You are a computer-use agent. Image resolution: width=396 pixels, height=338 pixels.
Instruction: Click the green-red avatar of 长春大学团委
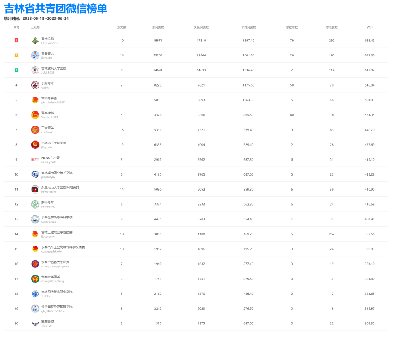pos(35,279)
